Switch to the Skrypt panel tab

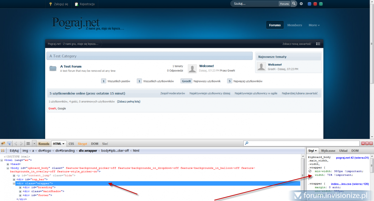pyautogui.click(x=83, y=144)
